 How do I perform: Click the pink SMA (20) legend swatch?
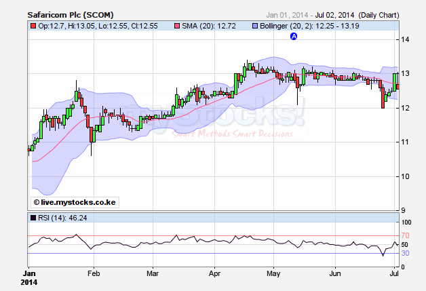pos(178,26)
